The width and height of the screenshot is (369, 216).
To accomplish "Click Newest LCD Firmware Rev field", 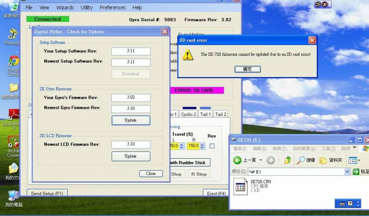I will [131, 144].
